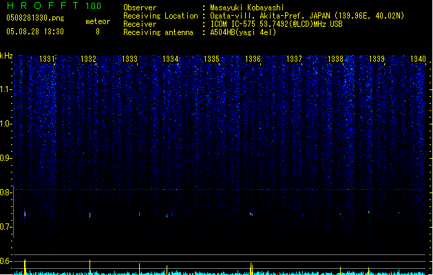Click the 1.1 kHz frequency label

click(x=6, y=89)
